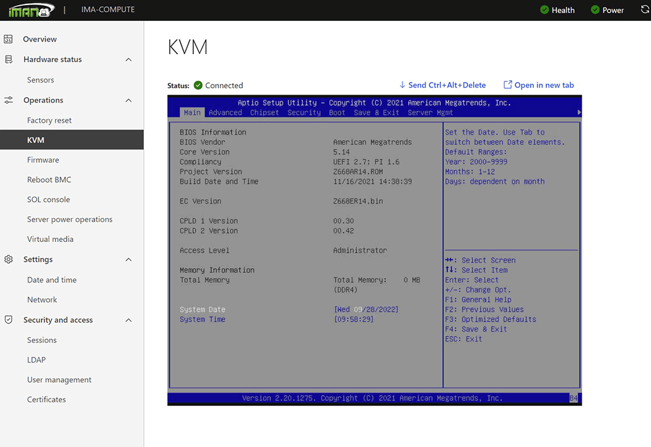Click the Core Version 5.14 value
Image resolution: width=651 pixels, height=447 pixels.
(341, 152)
